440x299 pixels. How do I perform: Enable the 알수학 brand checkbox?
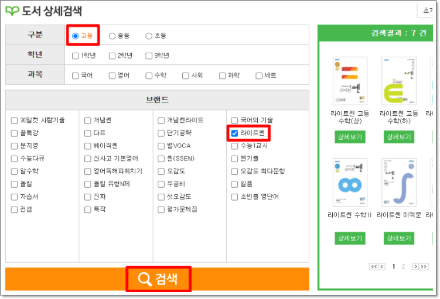(14, 171)
